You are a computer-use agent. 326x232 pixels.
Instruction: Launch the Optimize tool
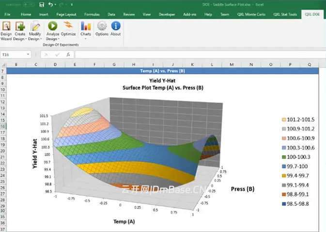[68, 29]
